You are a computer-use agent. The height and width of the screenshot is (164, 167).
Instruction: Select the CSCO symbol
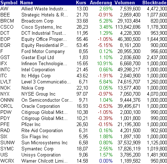pyautogui.click(x=7, y=27)
